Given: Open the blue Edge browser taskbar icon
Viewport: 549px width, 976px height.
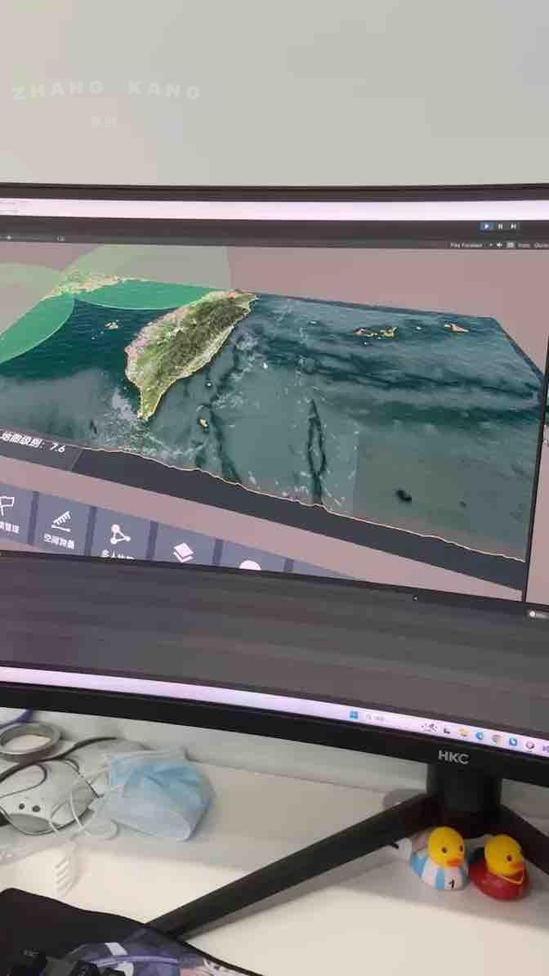Looking at the screenshot, I should [x=480, y=735].
